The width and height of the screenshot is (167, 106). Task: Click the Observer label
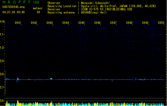click(54, 3)
